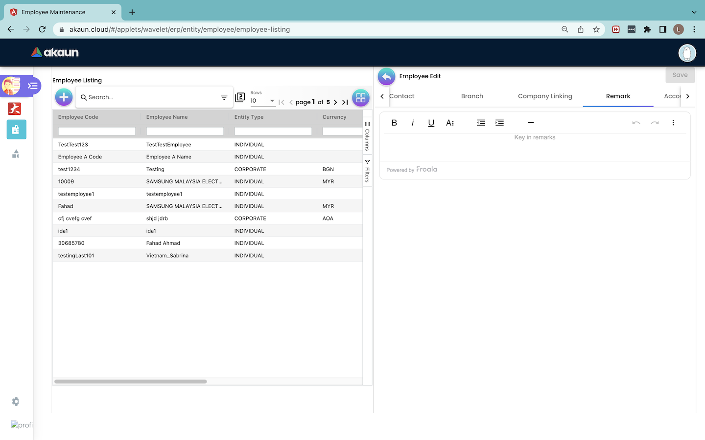The width and height of the screenshot is (705, 440).
Task: Decrease indent in the remarks editor
Action: [481, 123]
